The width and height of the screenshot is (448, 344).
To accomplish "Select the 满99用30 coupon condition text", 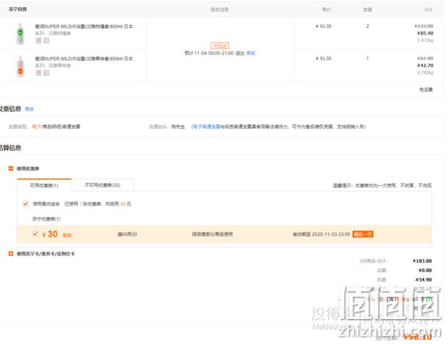I will pos(127,234).
